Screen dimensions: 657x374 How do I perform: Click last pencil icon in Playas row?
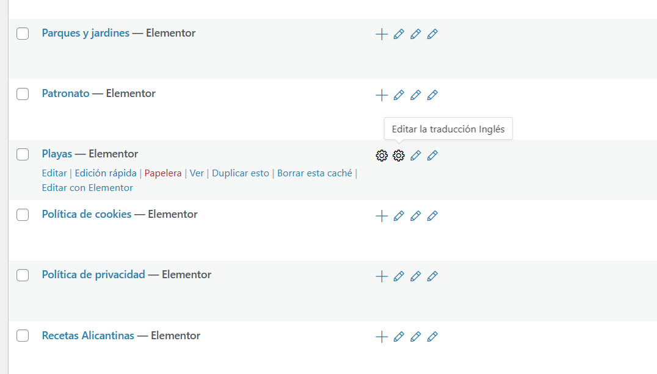click(432, 156)
